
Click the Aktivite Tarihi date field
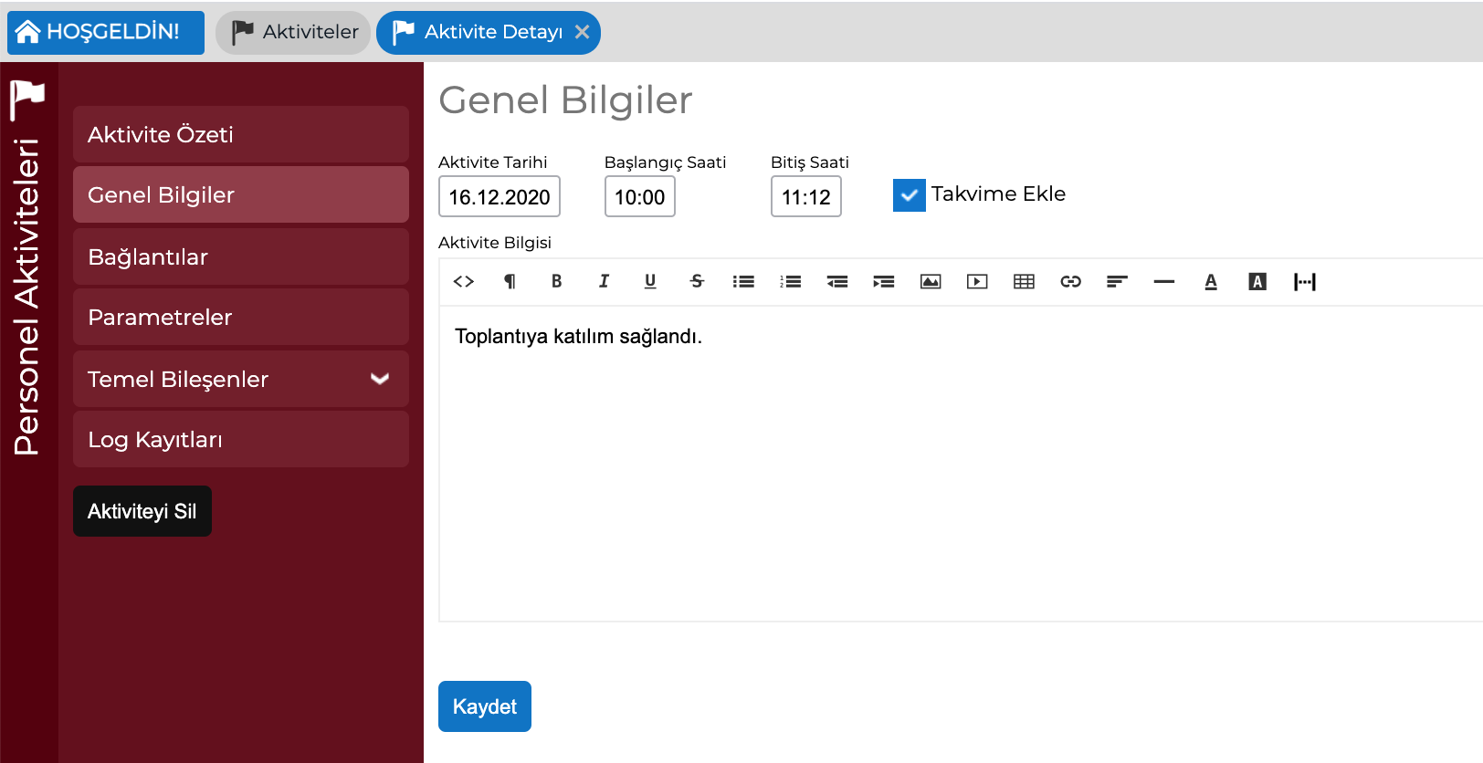pyautogui.click(x=500, y=196)
